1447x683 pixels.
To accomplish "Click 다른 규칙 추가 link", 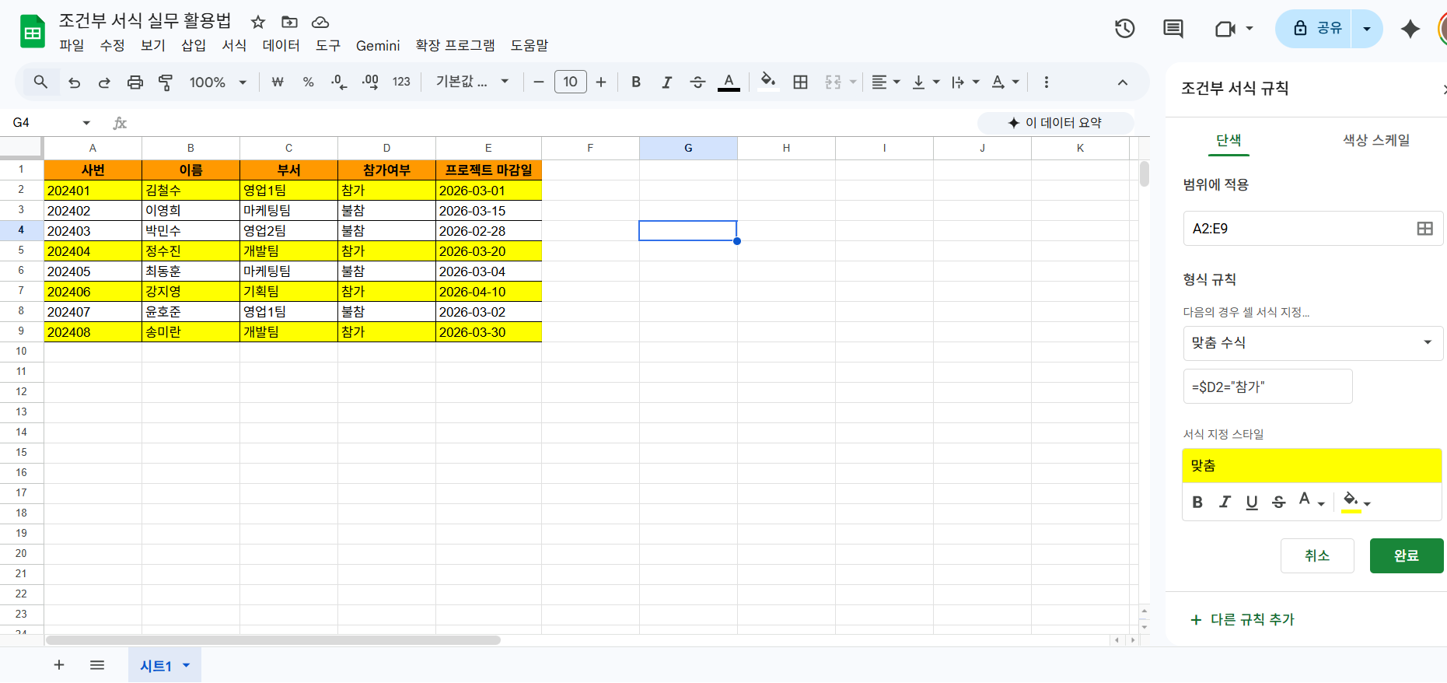I will (x=1243, y=620).
